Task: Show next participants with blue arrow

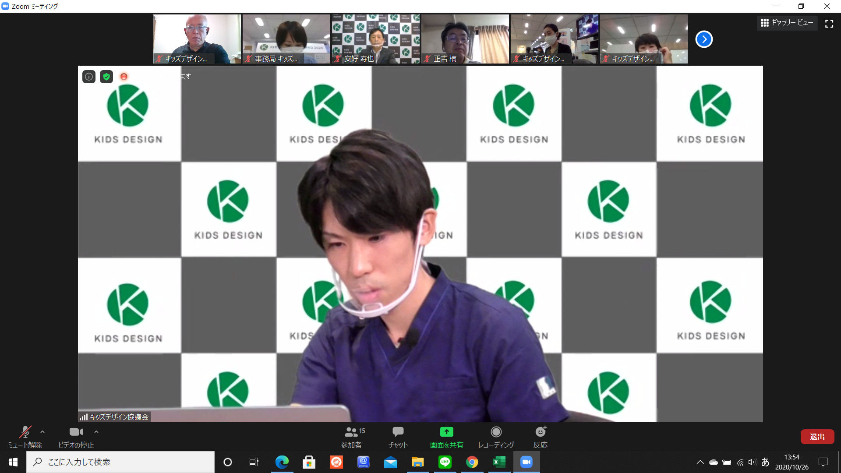Action: (704, 39)
